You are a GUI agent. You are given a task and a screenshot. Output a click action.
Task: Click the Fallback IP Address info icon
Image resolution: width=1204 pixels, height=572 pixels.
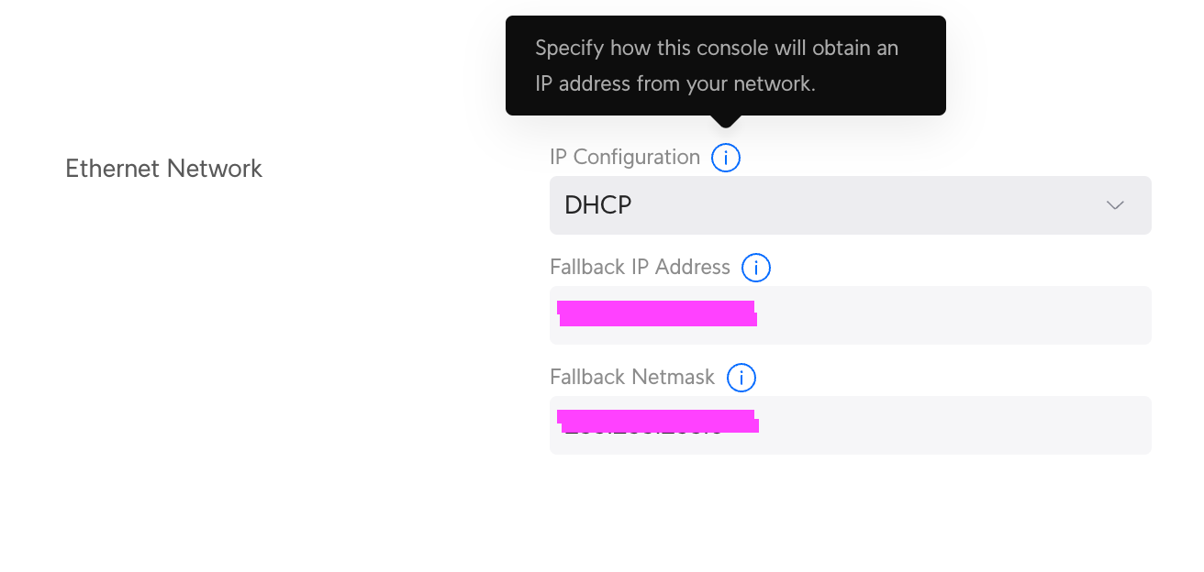[756, 268]
